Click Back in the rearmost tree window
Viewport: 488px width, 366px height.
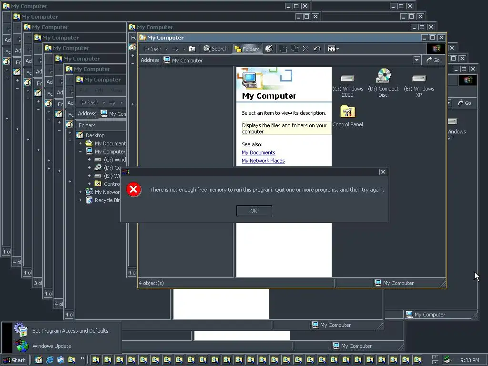click(x=90, y=102)
